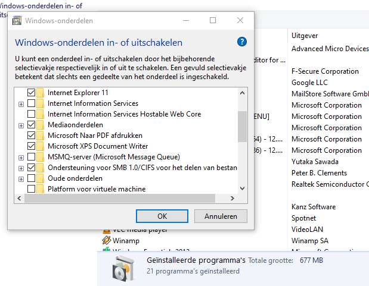The image size is (369, 286).
Task: Select Platform voor virtuele machine label
Action: point(97,189)
